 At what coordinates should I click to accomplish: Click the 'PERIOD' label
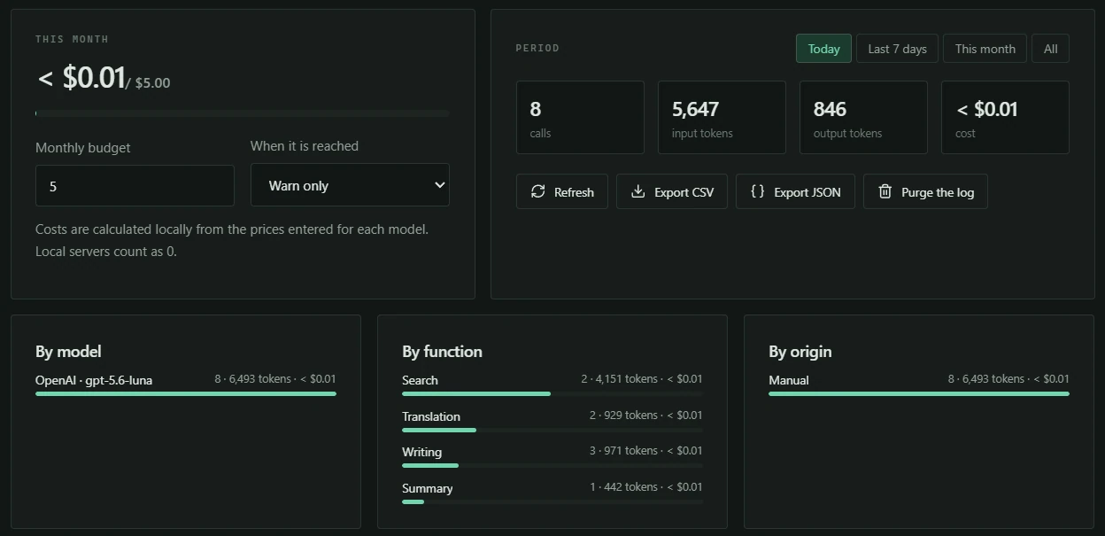pos(537,48)
